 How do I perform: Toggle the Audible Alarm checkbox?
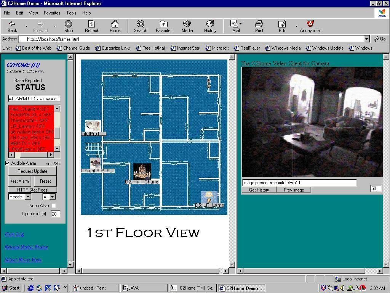(x=8, y=163)
